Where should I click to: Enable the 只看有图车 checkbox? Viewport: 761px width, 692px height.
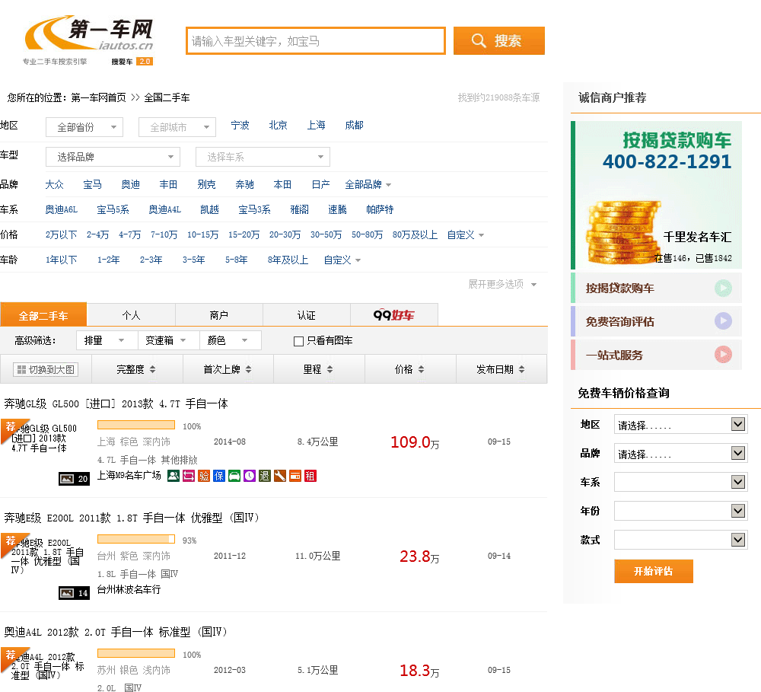pyautogui.click(x=298, y=341)
